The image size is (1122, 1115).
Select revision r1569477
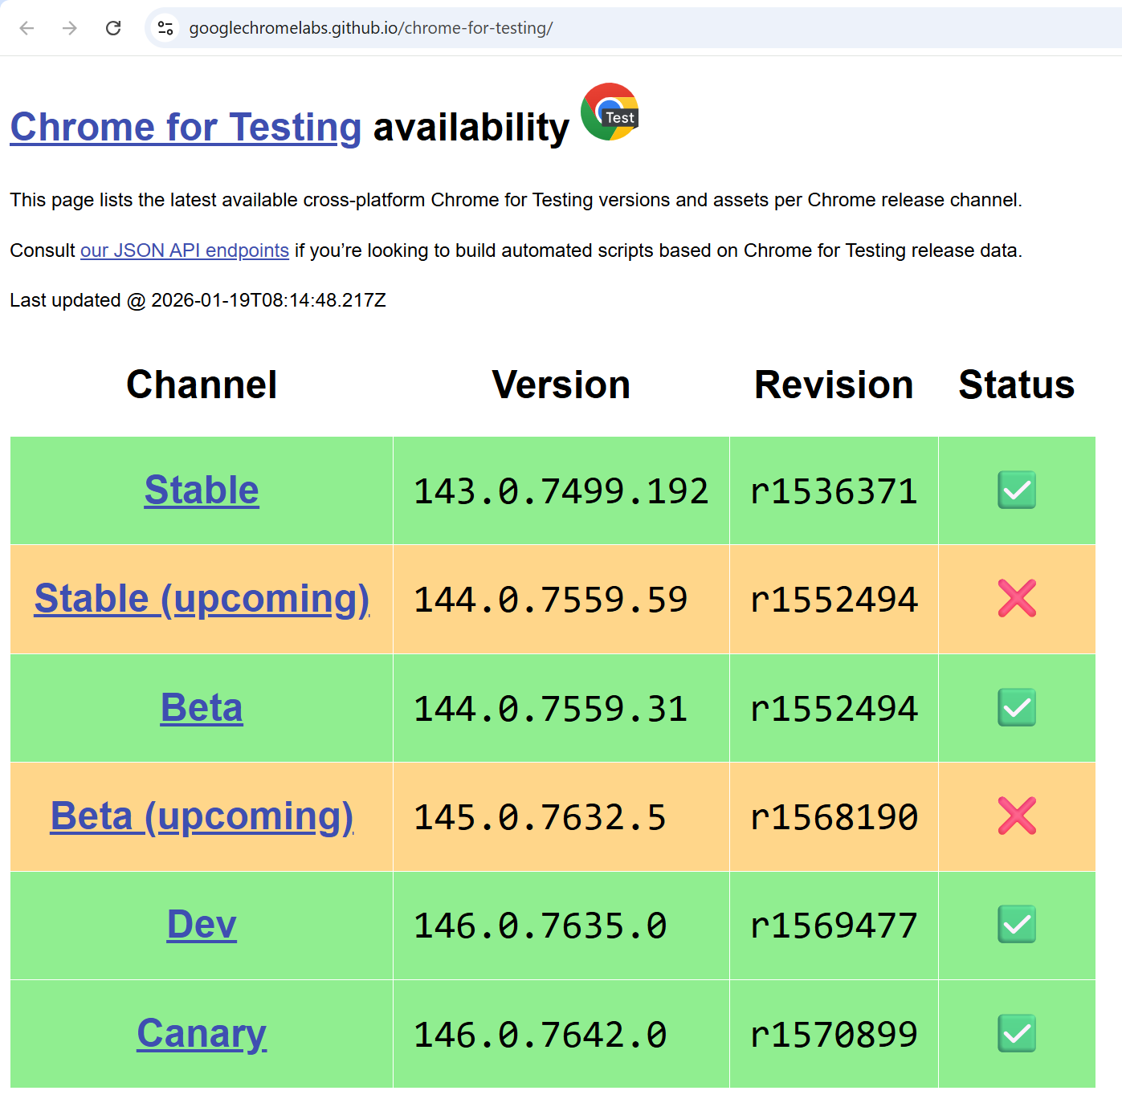tap(834, 926)
